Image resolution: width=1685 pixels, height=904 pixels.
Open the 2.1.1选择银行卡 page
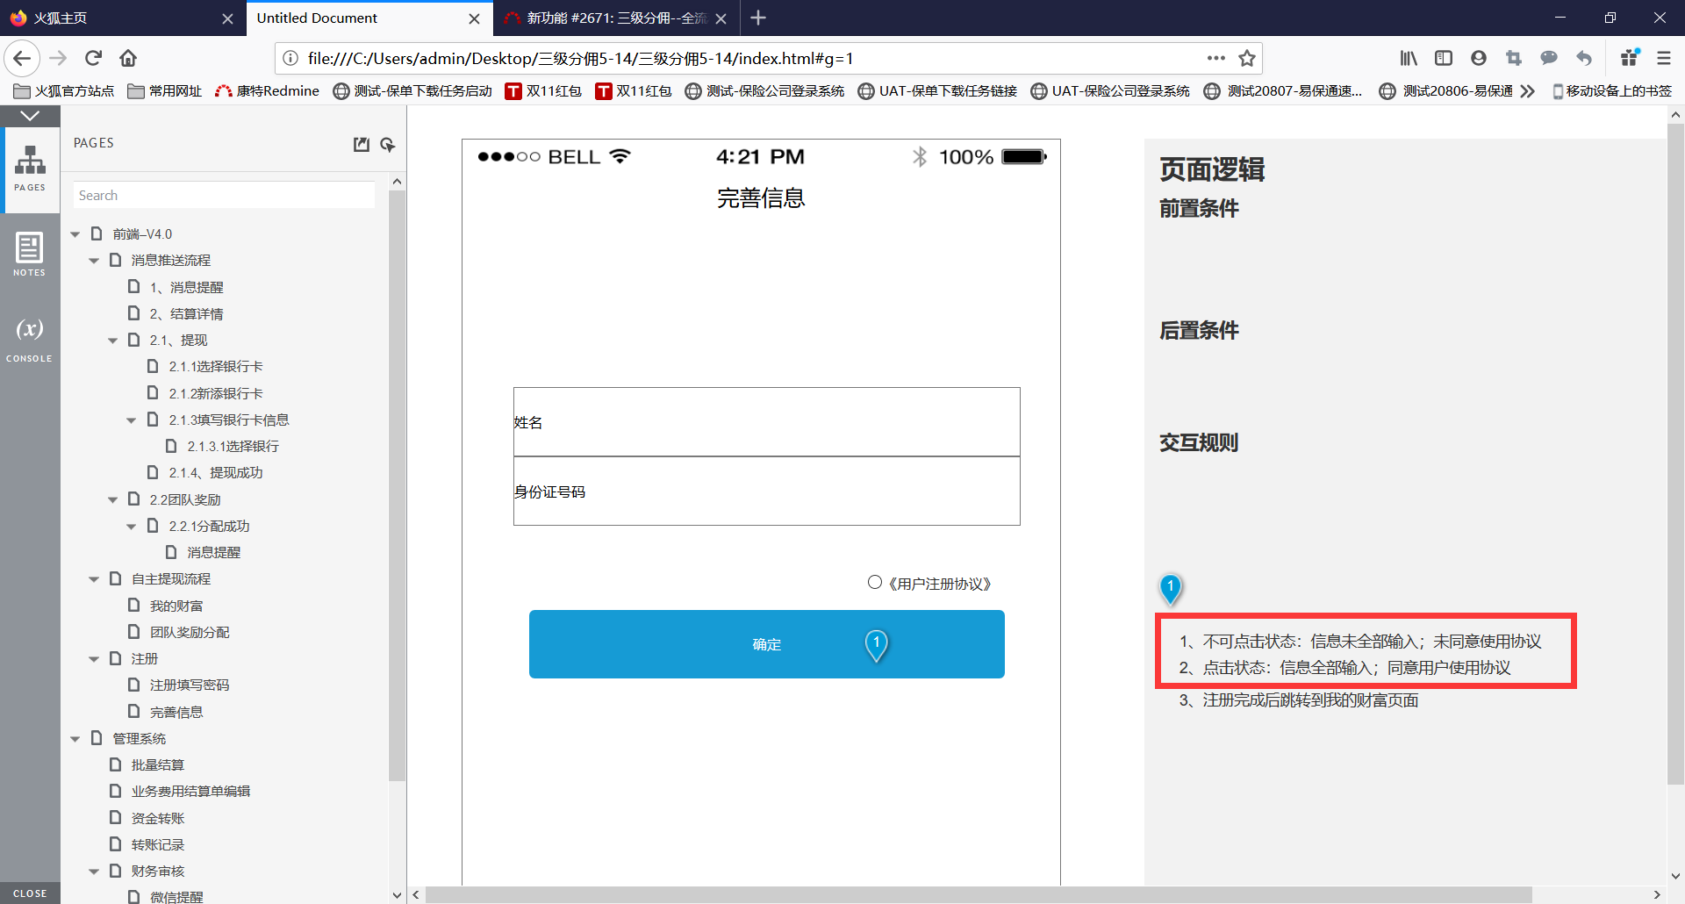(216, 367)
